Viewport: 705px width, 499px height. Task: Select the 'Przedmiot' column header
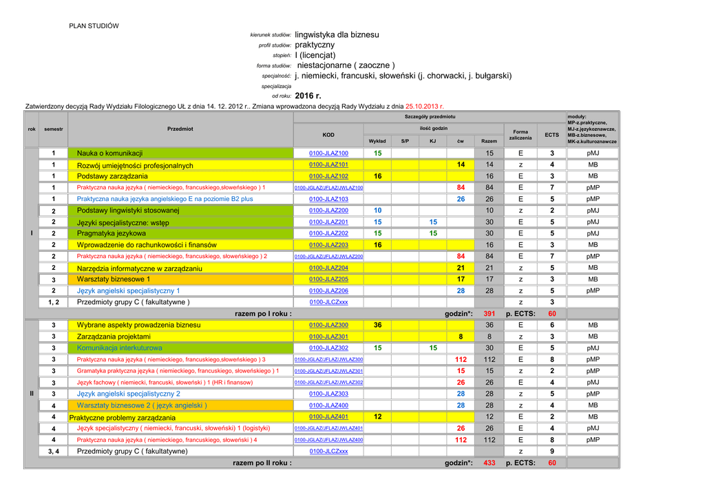coord(180,129)
